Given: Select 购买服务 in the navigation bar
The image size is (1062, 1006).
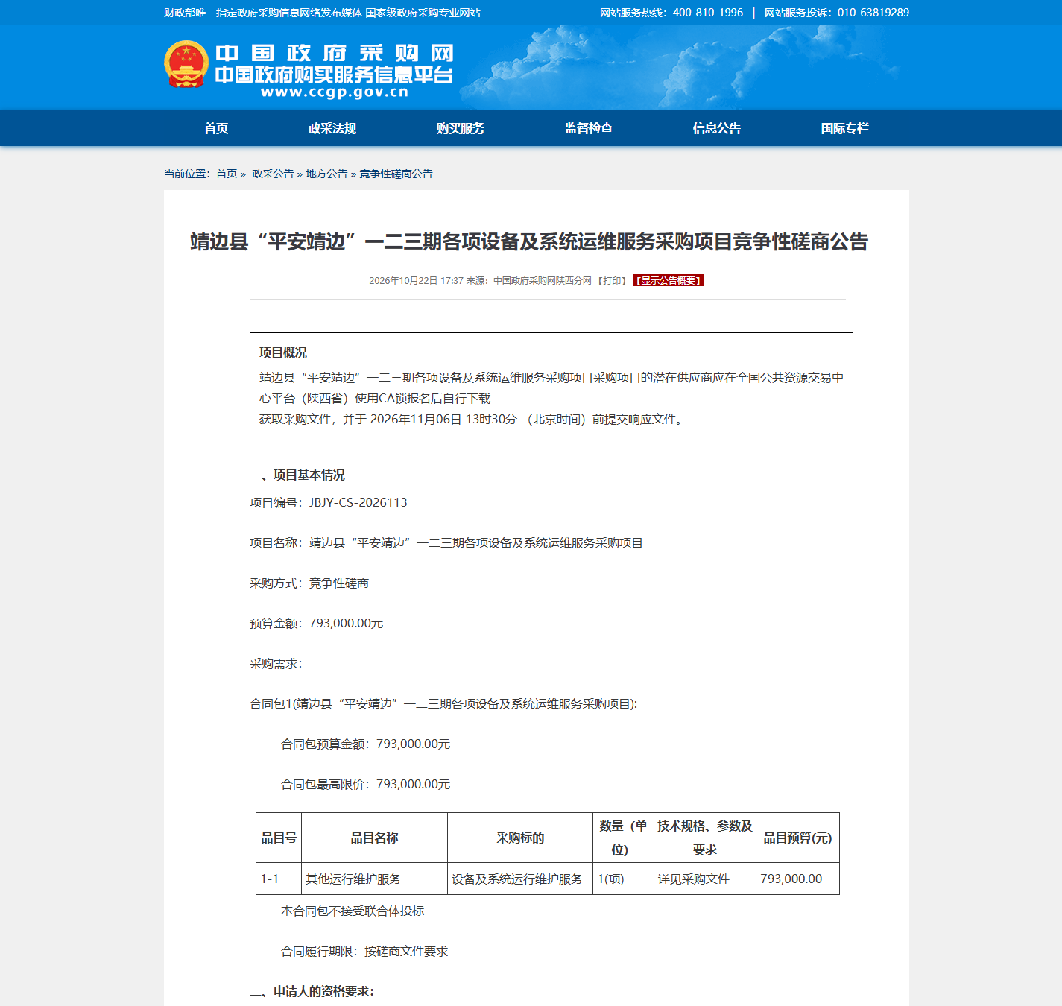Looking at the screenshot, I should point(461,128).
